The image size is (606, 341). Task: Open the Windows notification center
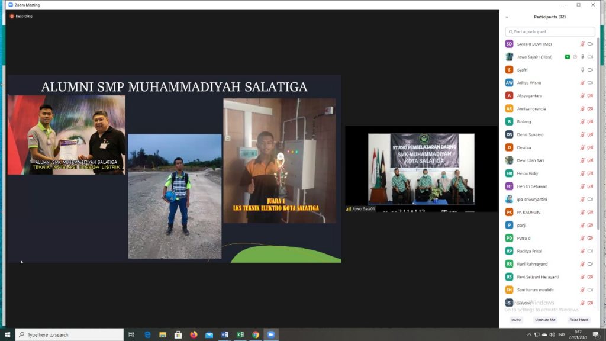click(x=595, y=335)
